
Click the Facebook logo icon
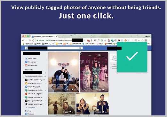point(26,48)
